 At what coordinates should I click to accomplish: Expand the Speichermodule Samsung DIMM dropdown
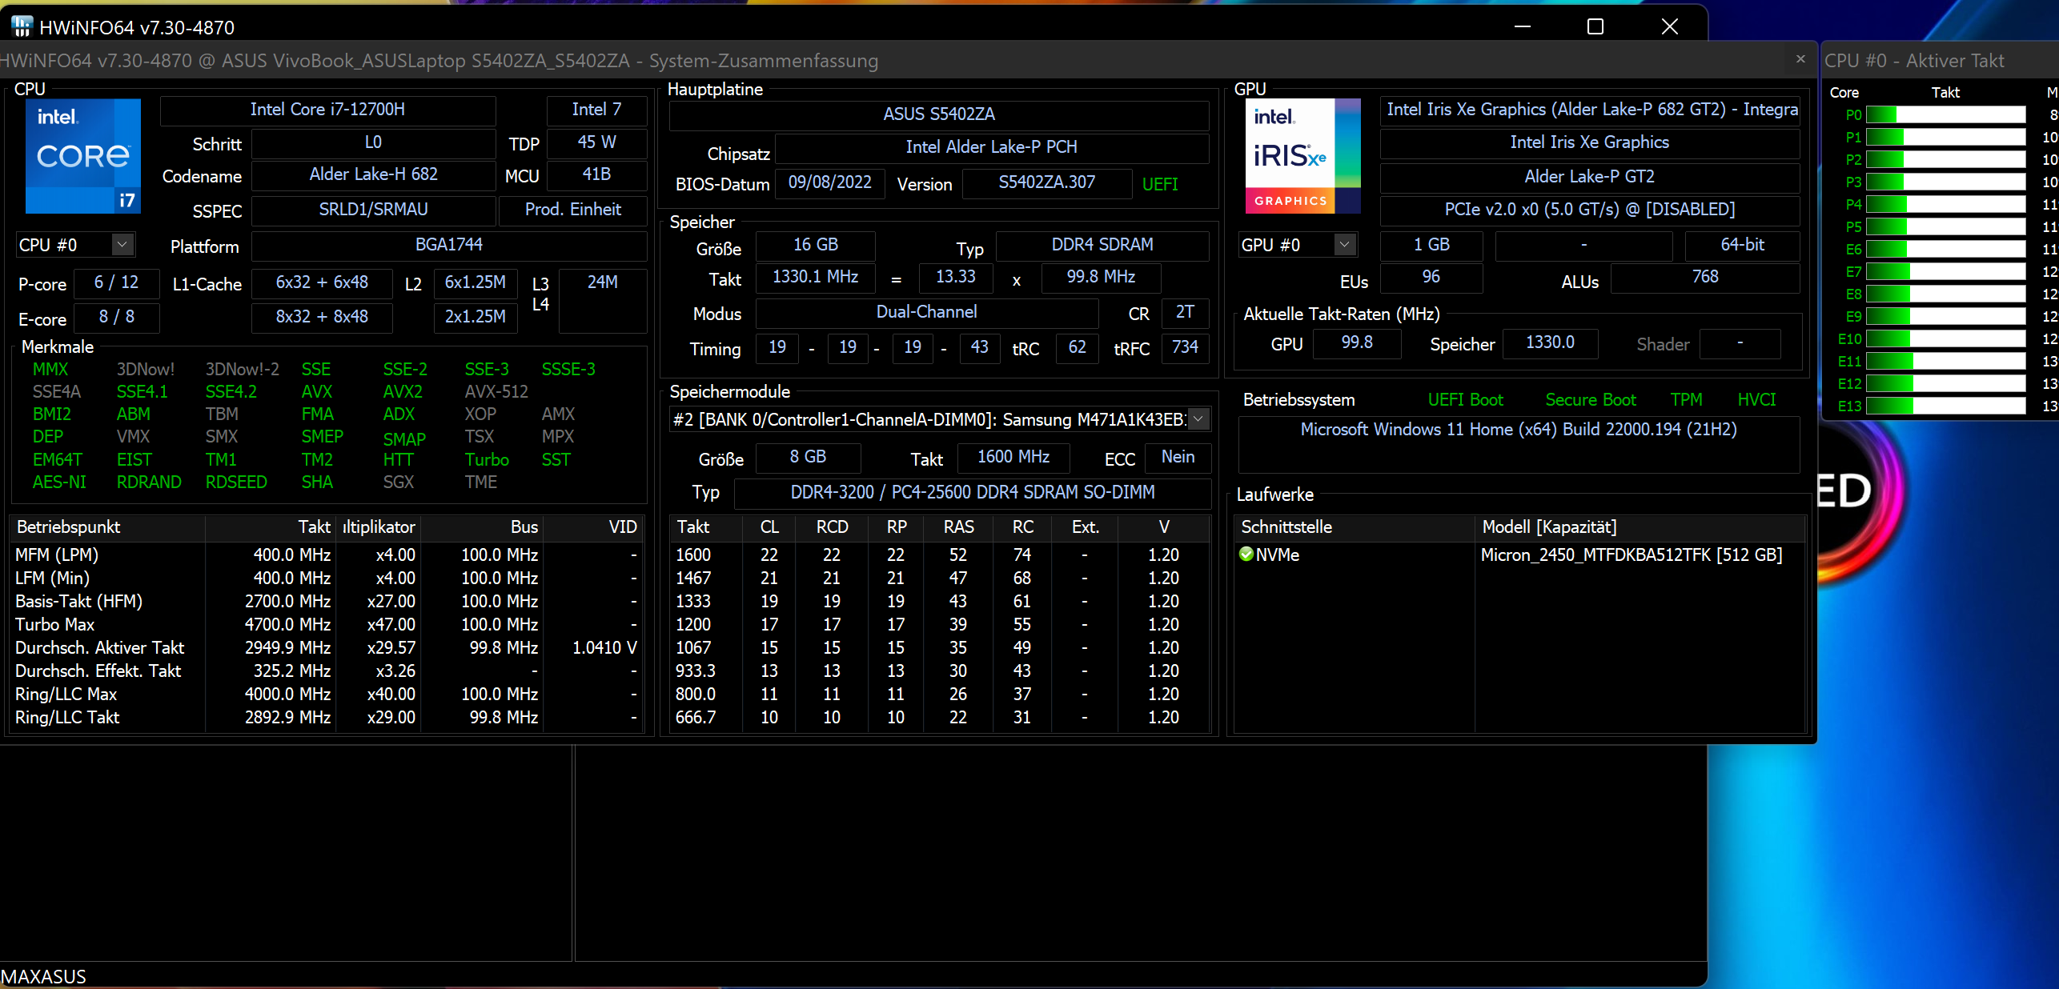[1198, 419]
